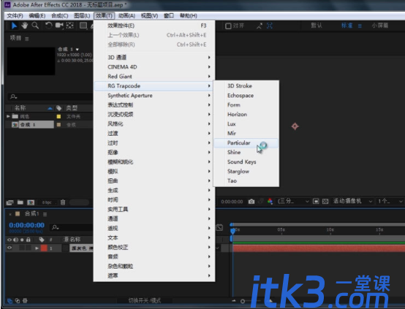Open the graph editor icon in timeline

(219, 227)
